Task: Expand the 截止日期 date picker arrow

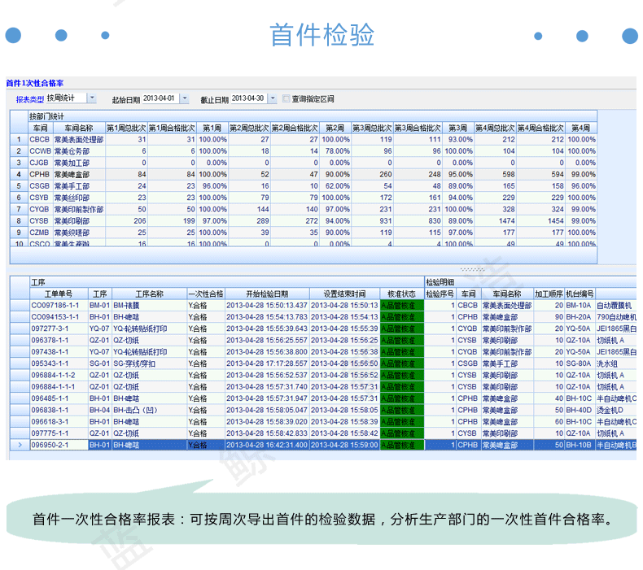Action: (273, 98)
